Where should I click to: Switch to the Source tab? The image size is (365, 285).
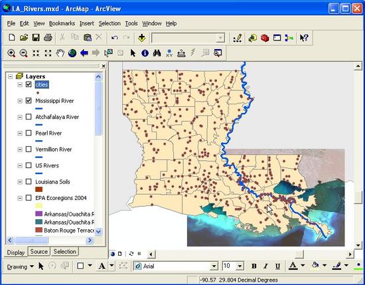[39, 252]
